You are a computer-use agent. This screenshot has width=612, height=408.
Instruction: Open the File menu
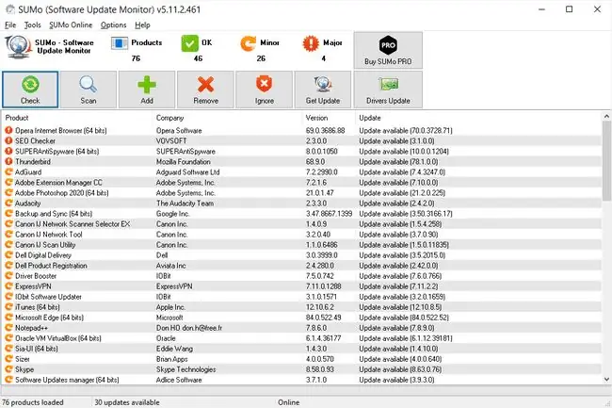(10, 25)
